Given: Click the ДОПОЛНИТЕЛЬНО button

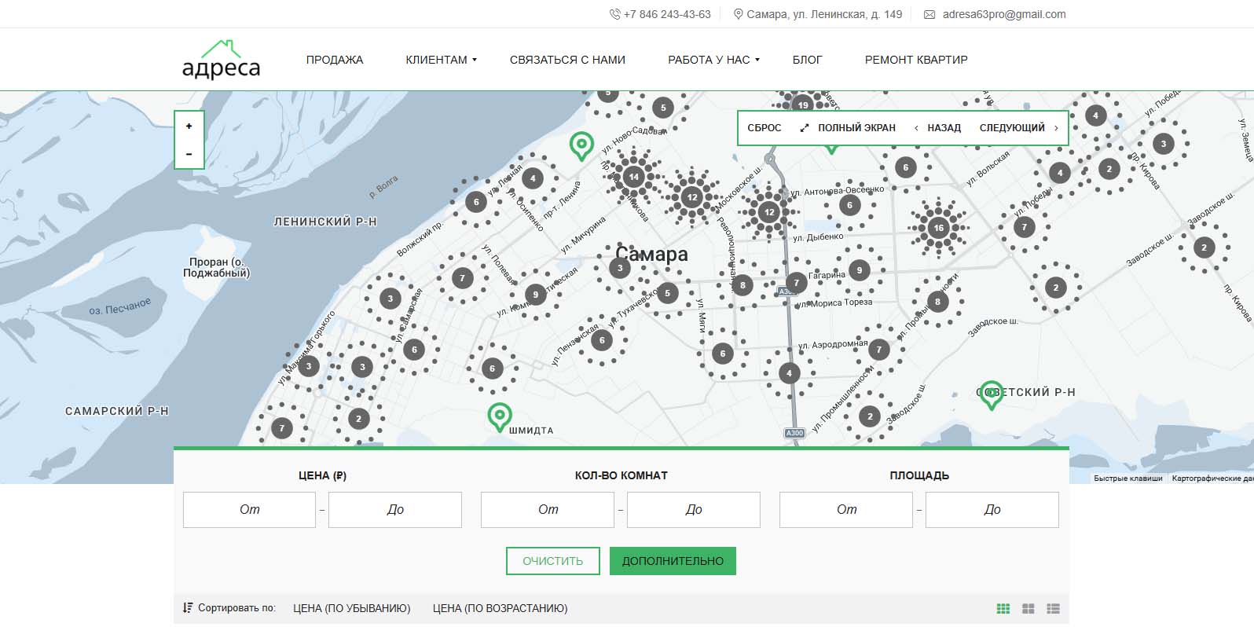Looking at the screenshot, I should tap(673, 561).
